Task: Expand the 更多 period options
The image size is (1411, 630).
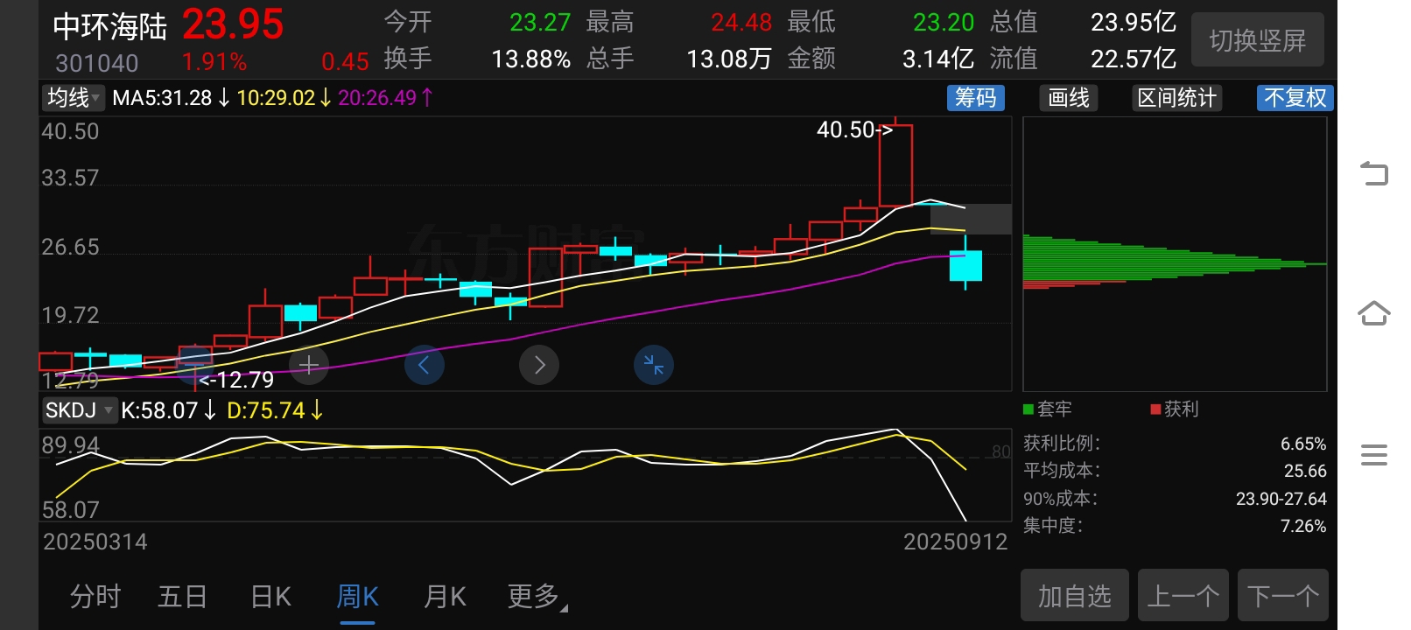Action: tap(537, 597)
